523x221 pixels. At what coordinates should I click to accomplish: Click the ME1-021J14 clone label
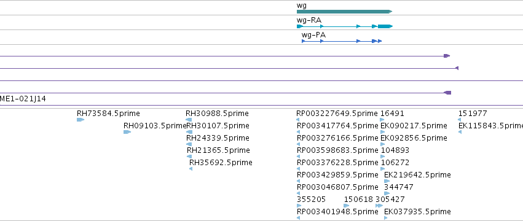coord(23,99)
